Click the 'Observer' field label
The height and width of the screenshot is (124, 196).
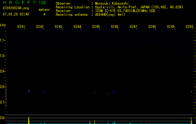click(63, 3)
